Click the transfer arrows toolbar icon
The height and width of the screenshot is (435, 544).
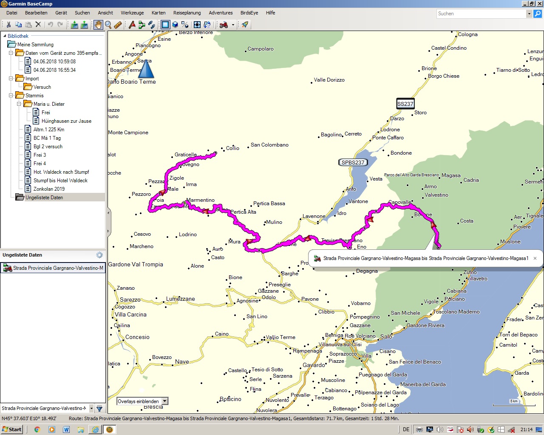(207, 25)
